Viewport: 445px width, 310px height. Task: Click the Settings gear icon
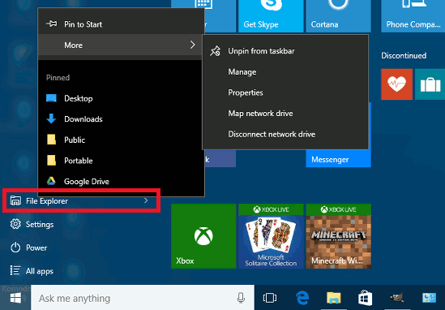pos(15,224)
